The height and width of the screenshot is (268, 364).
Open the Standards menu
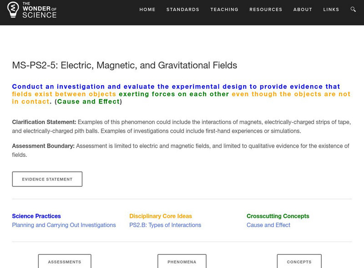[x=183, y=10]
